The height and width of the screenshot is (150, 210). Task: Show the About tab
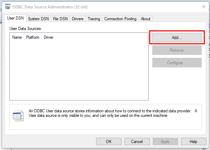pyautogui.click(x=146, y=19)
